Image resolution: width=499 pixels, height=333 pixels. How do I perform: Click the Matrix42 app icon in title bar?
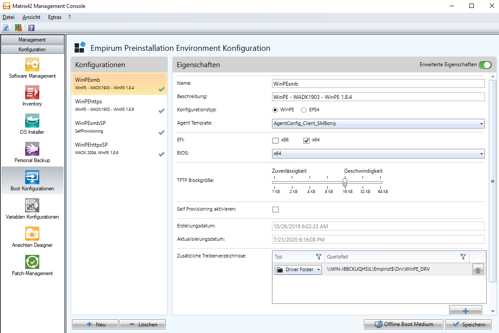click(6, 6)
